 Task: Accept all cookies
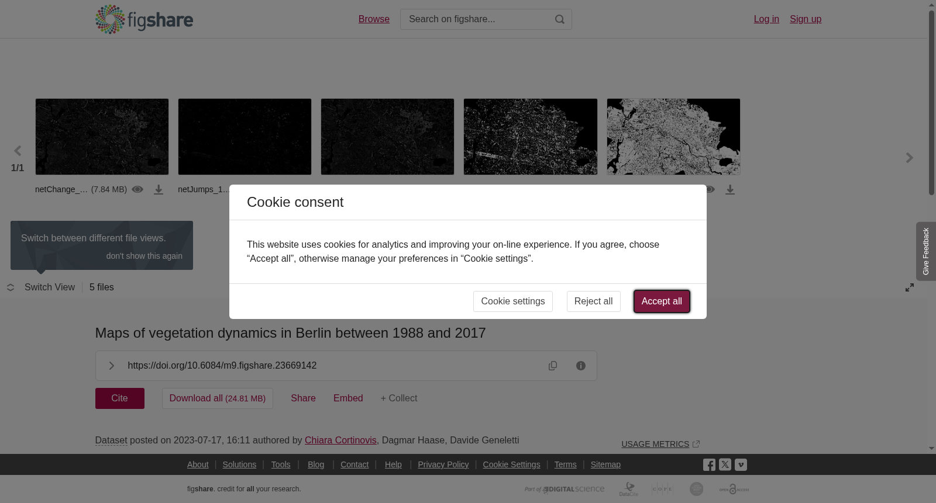(x=662, y=301)
